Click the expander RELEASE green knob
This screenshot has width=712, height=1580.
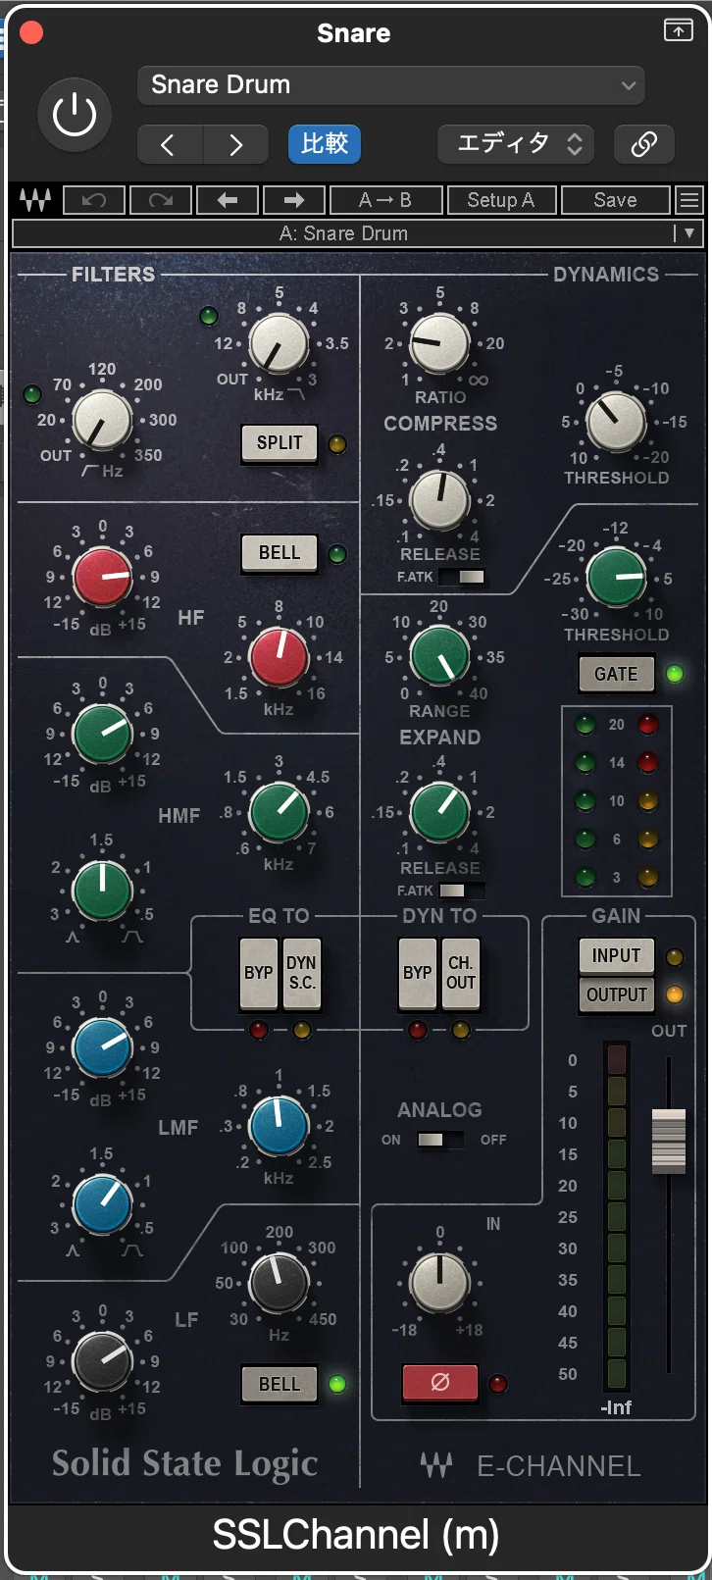point(439,812)
